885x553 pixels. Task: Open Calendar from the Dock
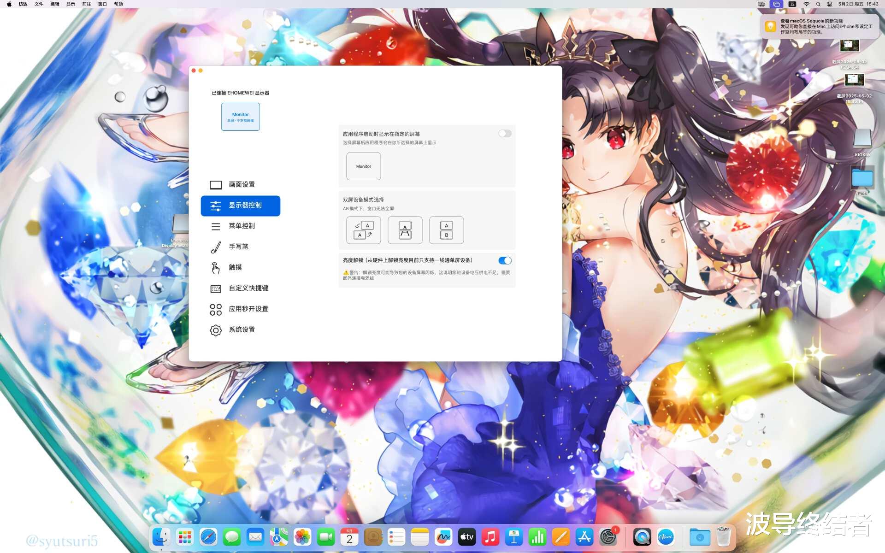click(349, 537)
